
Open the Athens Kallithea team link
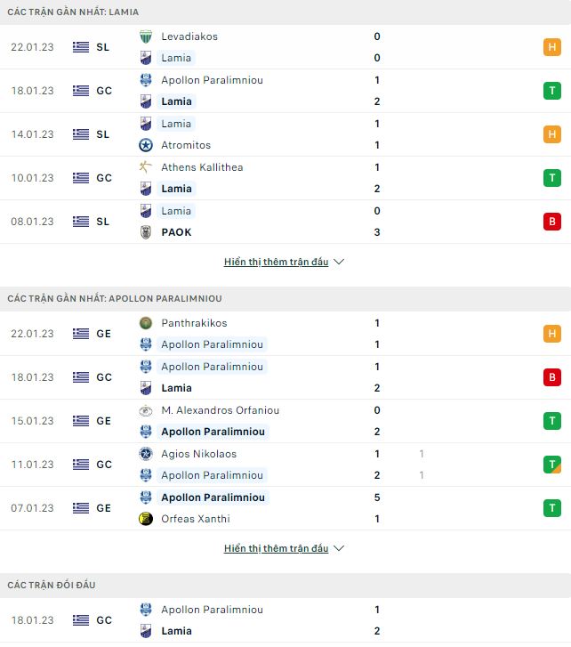click(202, 167)
